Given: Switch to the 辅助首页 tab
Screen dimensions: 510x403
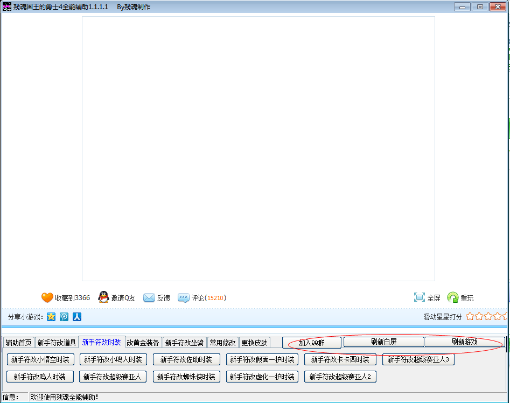Looking at the screenshot, I should pos(18,343).
